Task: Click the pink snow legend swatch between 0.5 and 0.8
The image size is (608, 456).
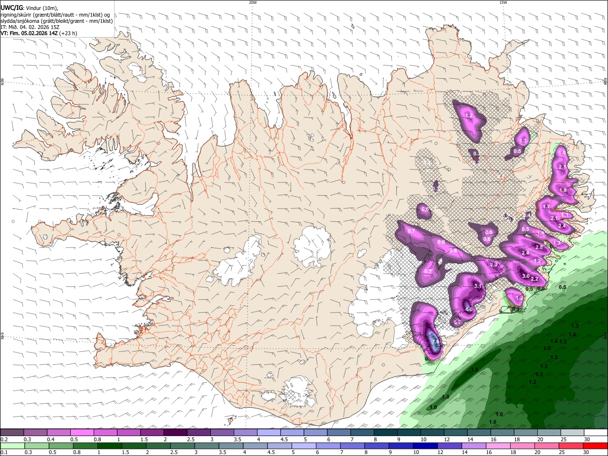Action: [x=82, y=433]
